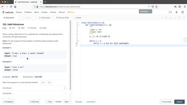Image resolution: width=187 pixels, height=105 pixels.
Task: Click the Problems list button at bottom
Action: point(8,102)
